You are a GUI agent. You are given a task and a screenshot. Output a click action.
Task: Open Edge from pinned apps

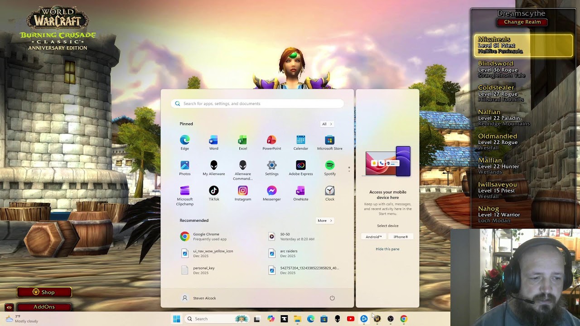(185, 142)
